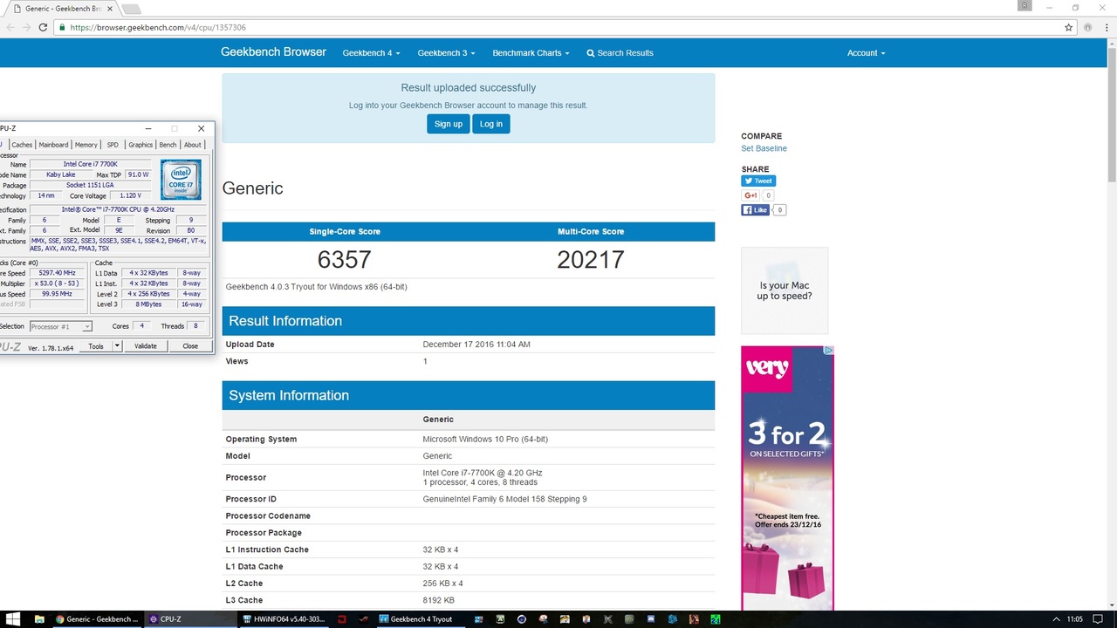Click the Log in button
The height and width of the screenshot is (628, 1117).
pos(491,124)
